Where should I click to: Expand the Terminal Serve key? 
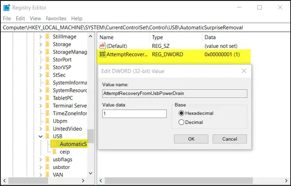(x=41, y=106)
